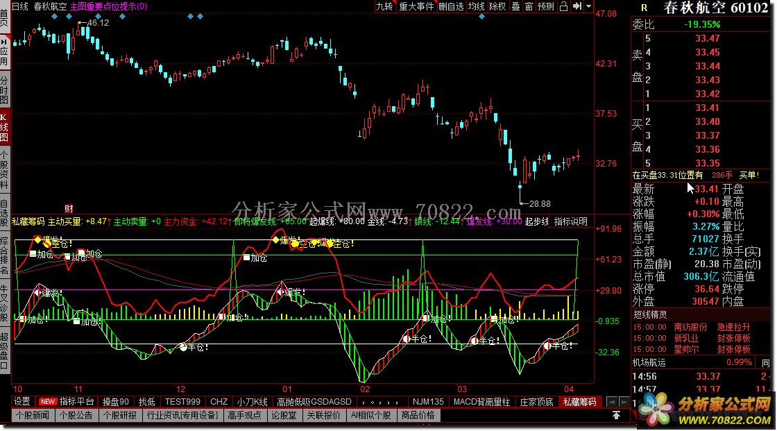This screenshot has width=777, height=431.
Task: Click sell level 5 price 33.47
Action: coord(707,38)
